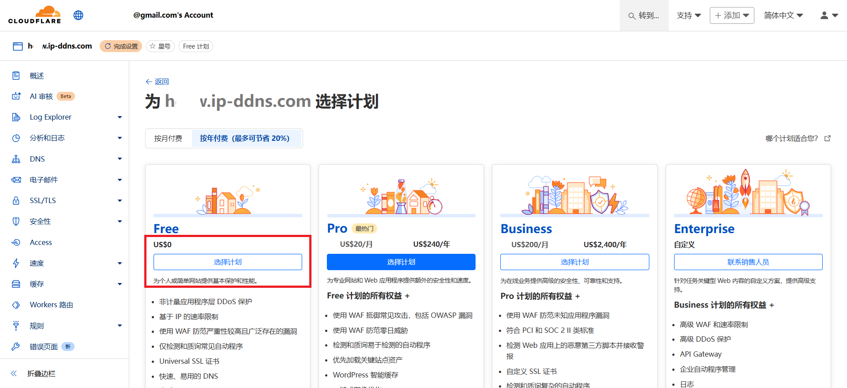Image resolution: width=847 pixels, height=388 pixels.
Task: Open the Access sidebar item
Action: (x=41, y=242)
